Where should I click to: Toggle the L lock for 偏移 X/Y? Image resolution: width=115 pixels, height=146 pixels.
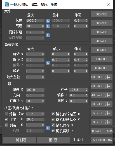click(x=48, y=63)
